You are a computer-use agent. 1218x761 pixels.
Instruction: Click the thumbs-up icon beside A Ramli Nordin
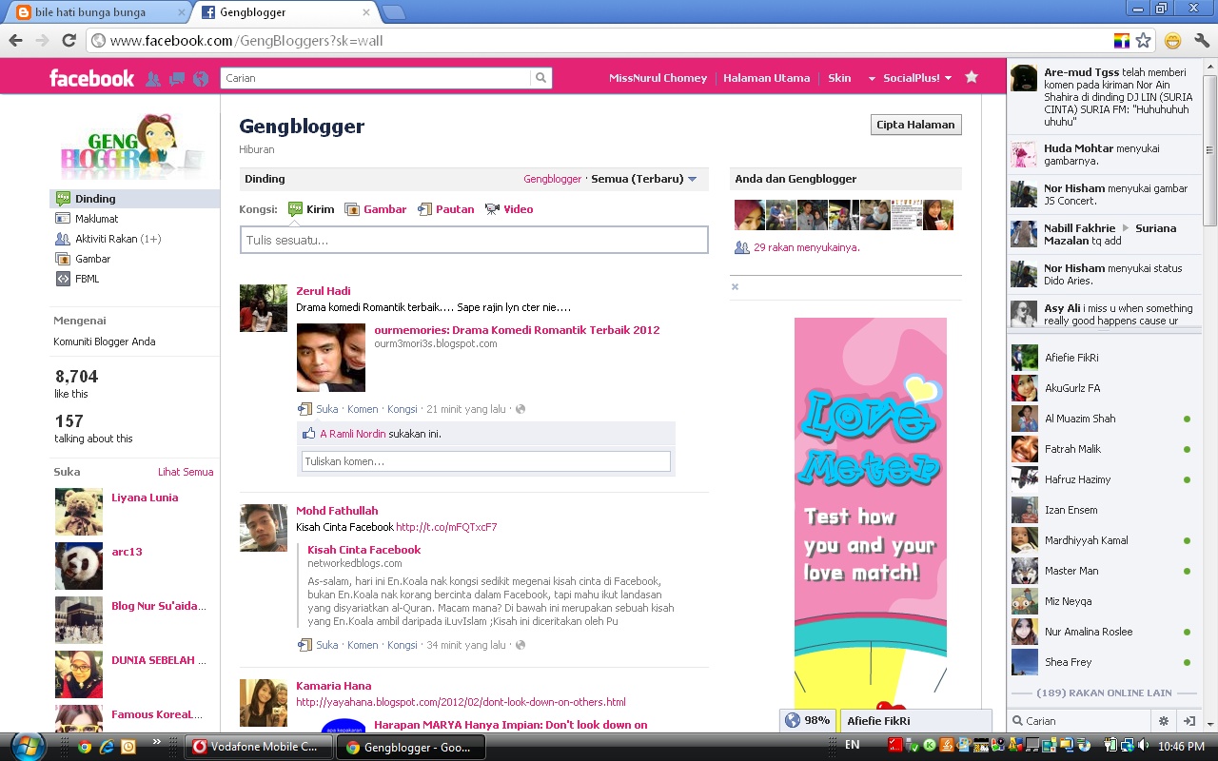pyautogui.click(x=308, y=434)
